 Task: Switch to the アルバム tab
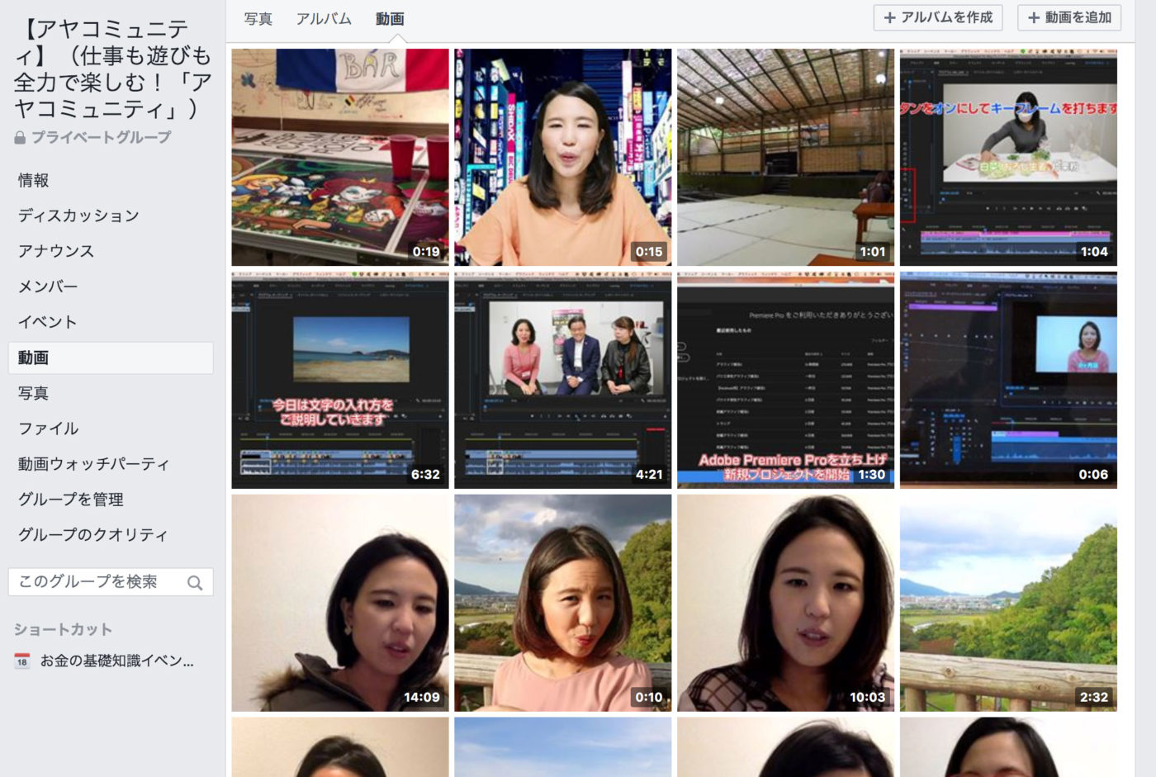pyautogui.click(x=324, y=18)
